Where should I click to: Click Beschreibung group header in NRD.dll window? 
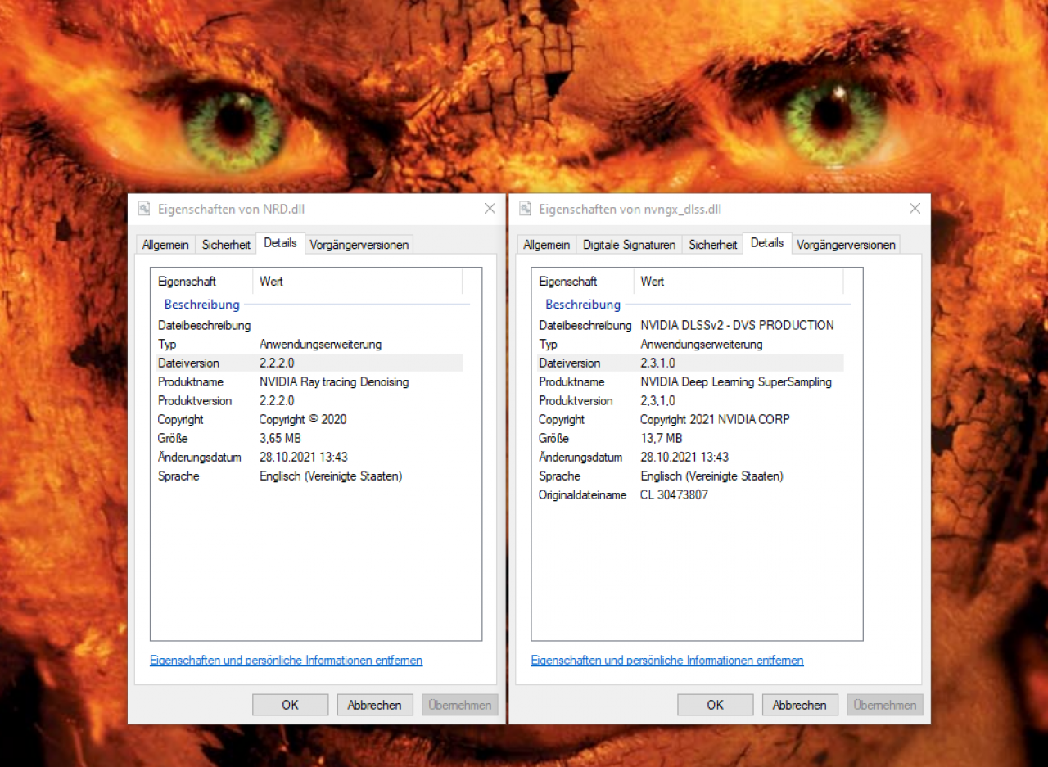(202, 305)
